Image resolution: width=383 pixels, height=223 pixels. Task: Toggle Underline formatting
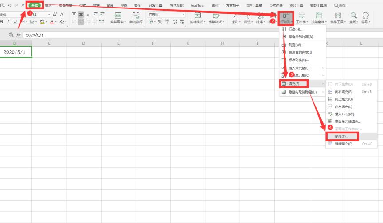coord(15,22)
